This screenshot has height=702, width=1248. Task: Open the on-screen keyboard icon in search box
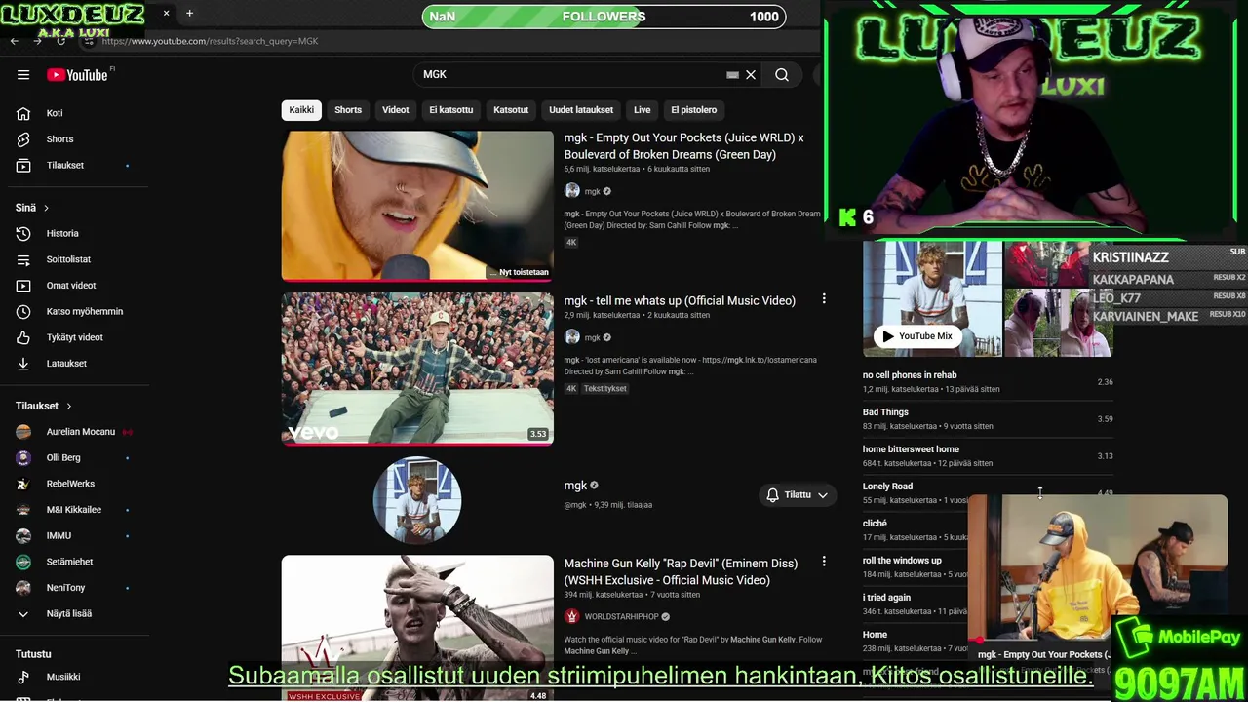[732, 75]
